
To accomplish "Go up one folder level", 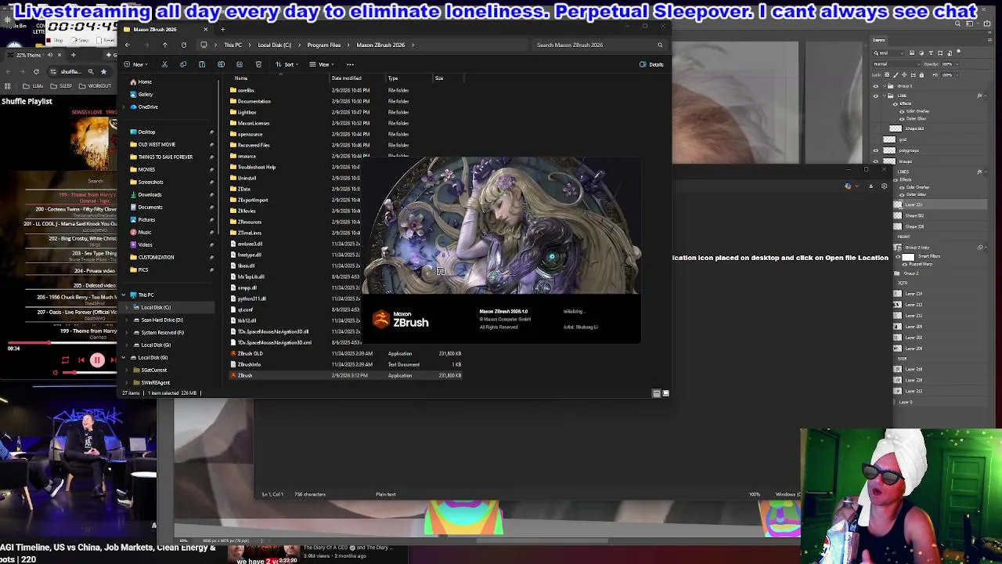I will [165, 45].
